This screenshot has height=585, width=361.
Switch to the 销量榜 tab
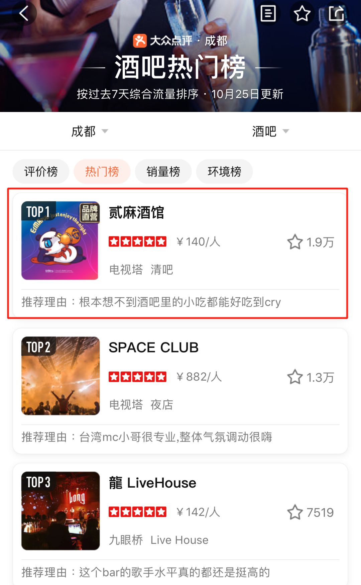[163, 171]
